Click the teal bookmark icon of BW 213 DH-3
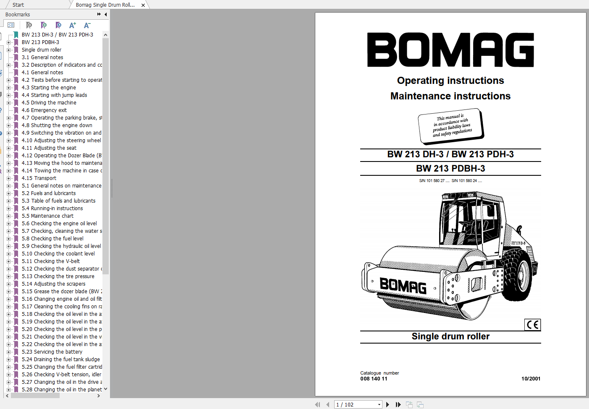Screen dimensions: 589x409 tap(16, 35)
